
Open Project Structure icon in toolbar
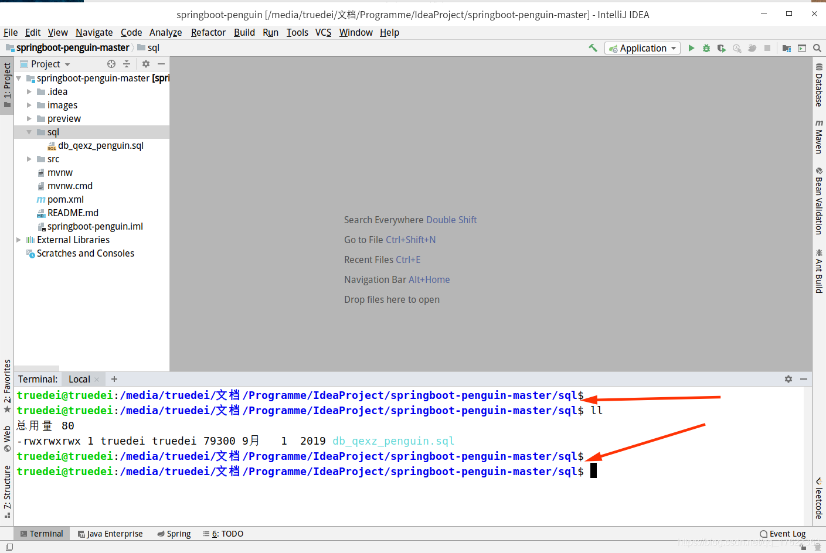787,48
